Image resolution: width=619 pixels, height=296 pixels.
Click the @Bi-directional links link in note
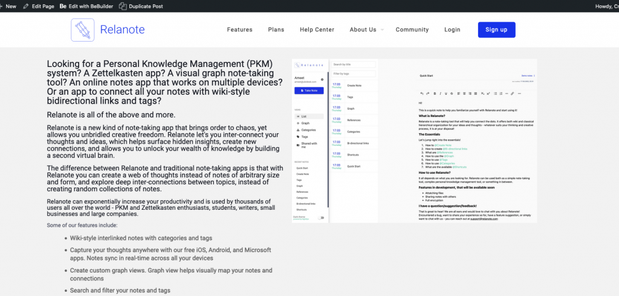(x=455, y=149)
